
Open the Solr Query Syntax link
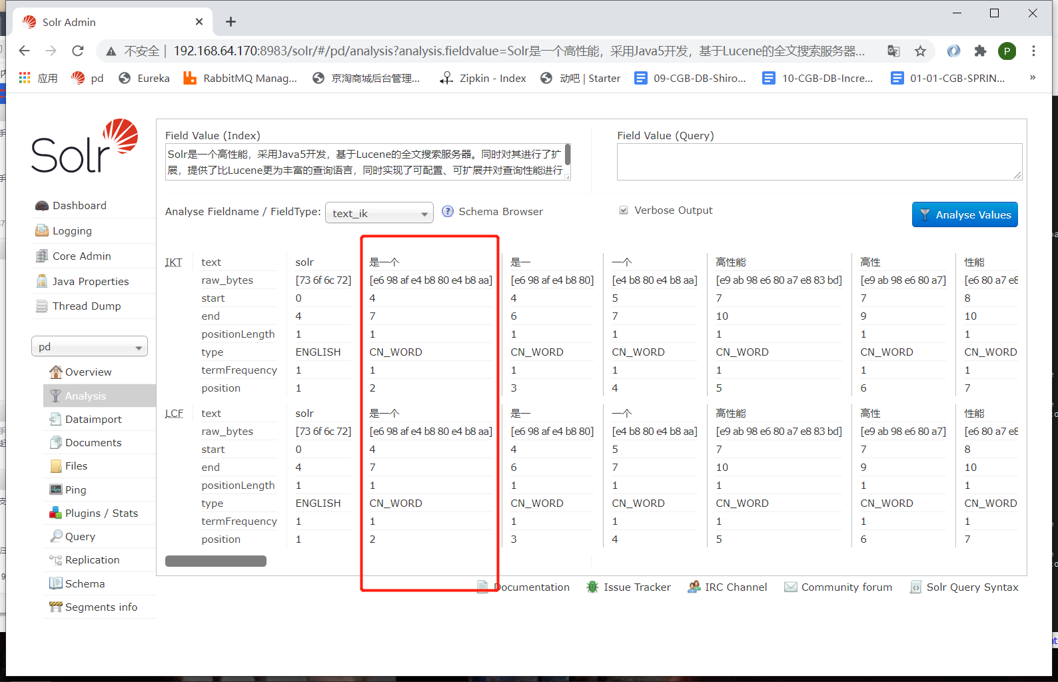tap(972, 587)
